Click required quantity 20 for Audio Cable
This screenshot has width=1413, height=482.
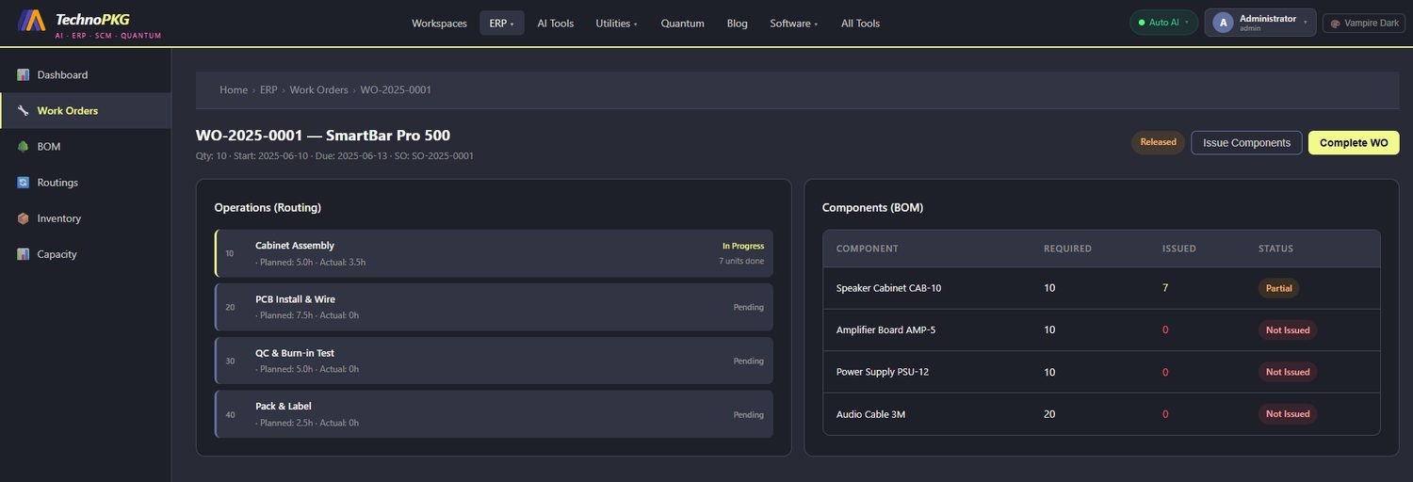(1049, 414)
